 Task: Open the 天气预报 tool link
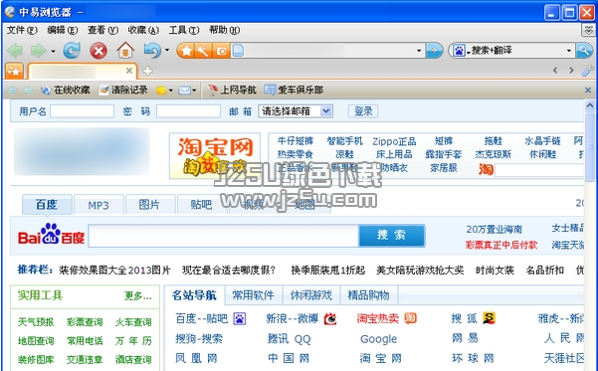click(x=36, y=322)
